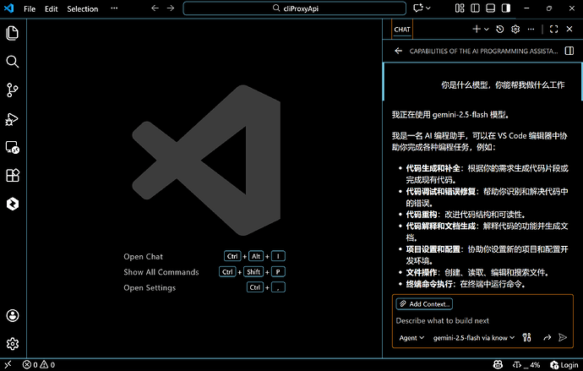Screen dimensions: 583x371
Task: Open chat settings gear
Action: click(515, 29)
